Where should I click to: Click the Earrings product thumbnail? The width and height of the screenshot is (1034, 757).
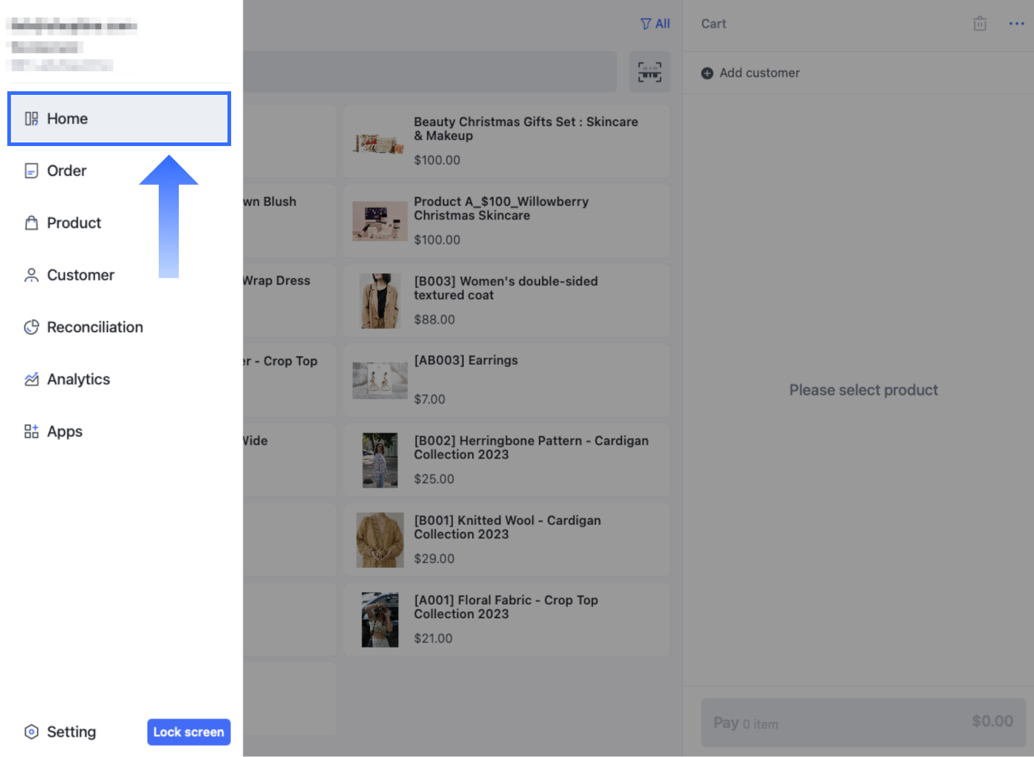[x=380, y=381]
